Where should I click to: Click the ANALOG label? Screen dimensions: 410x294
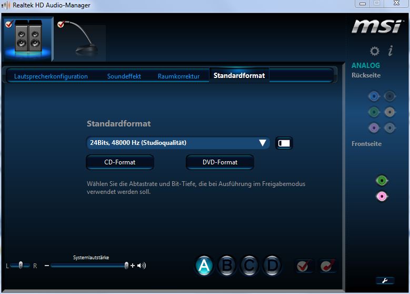[x=366, y=65]
